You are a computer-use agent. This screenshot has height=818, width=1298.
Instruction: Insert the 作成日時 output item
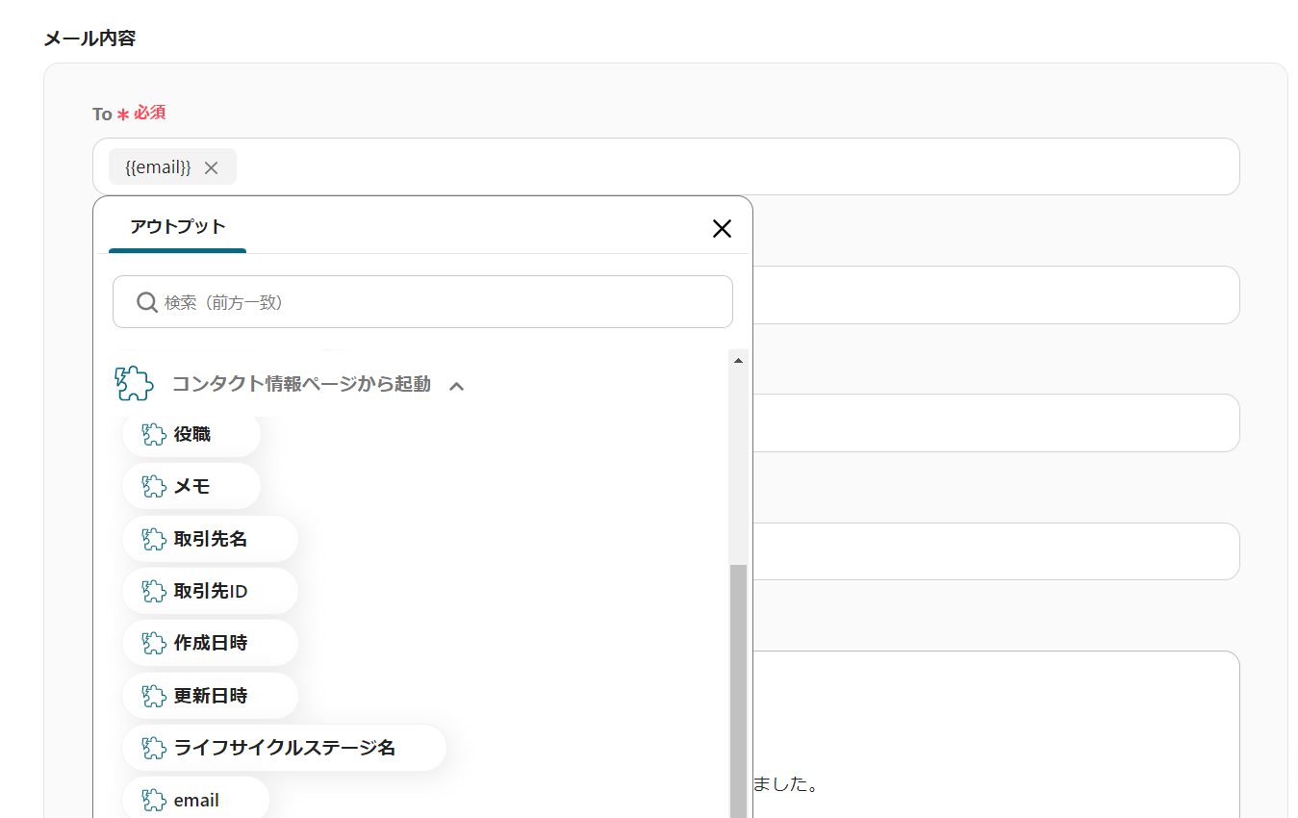click(210, 643)
